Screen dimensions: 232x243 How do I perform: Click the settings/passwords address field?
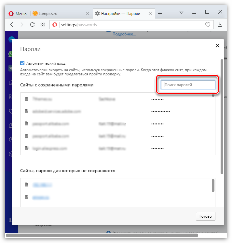coord(132,25)
